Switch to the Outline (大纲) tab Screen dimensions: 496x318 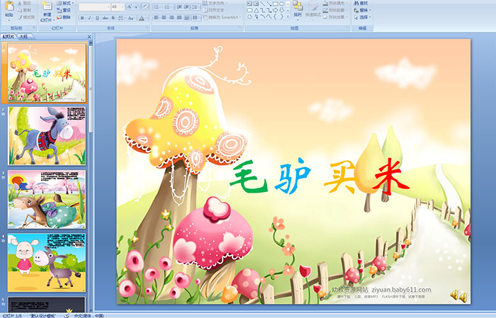coord(23,35)
